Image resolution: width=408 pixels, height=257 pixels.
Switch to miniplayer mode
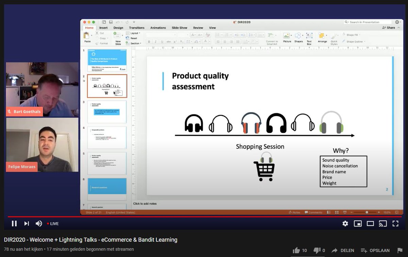coord(358,223)
